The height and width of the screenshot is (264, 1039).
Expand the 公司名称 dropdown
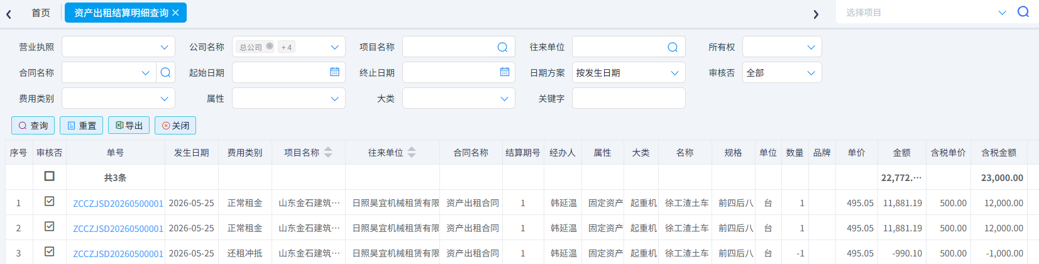334,47
